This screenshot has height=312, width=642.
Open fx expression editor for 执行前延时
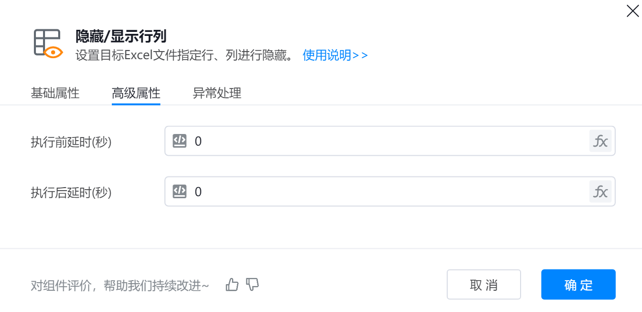pos(600,141)
